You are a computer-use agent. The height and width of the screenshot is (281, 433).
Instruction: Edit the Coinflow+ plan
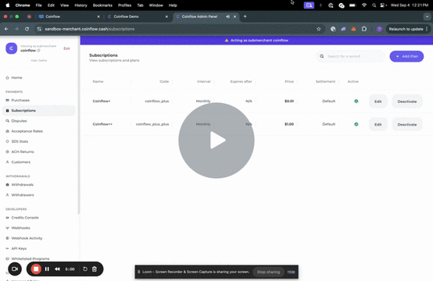378,101
